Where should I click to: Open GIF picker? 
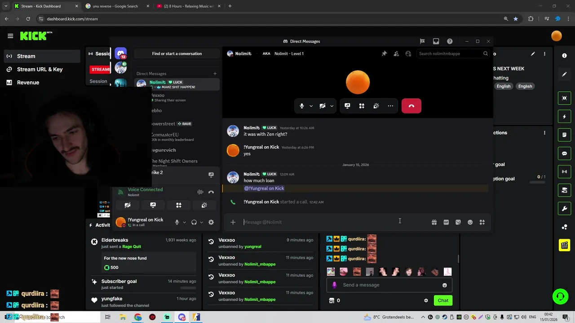(446, 222)
